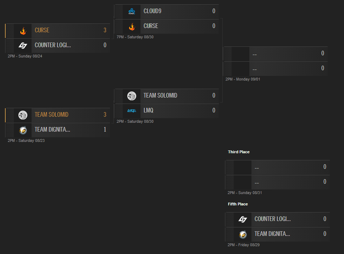Viewport: 344px width, 254px height.
Task: Click the Team SoloMid logo in the LMQ semifinal
Action: point(132,96)
